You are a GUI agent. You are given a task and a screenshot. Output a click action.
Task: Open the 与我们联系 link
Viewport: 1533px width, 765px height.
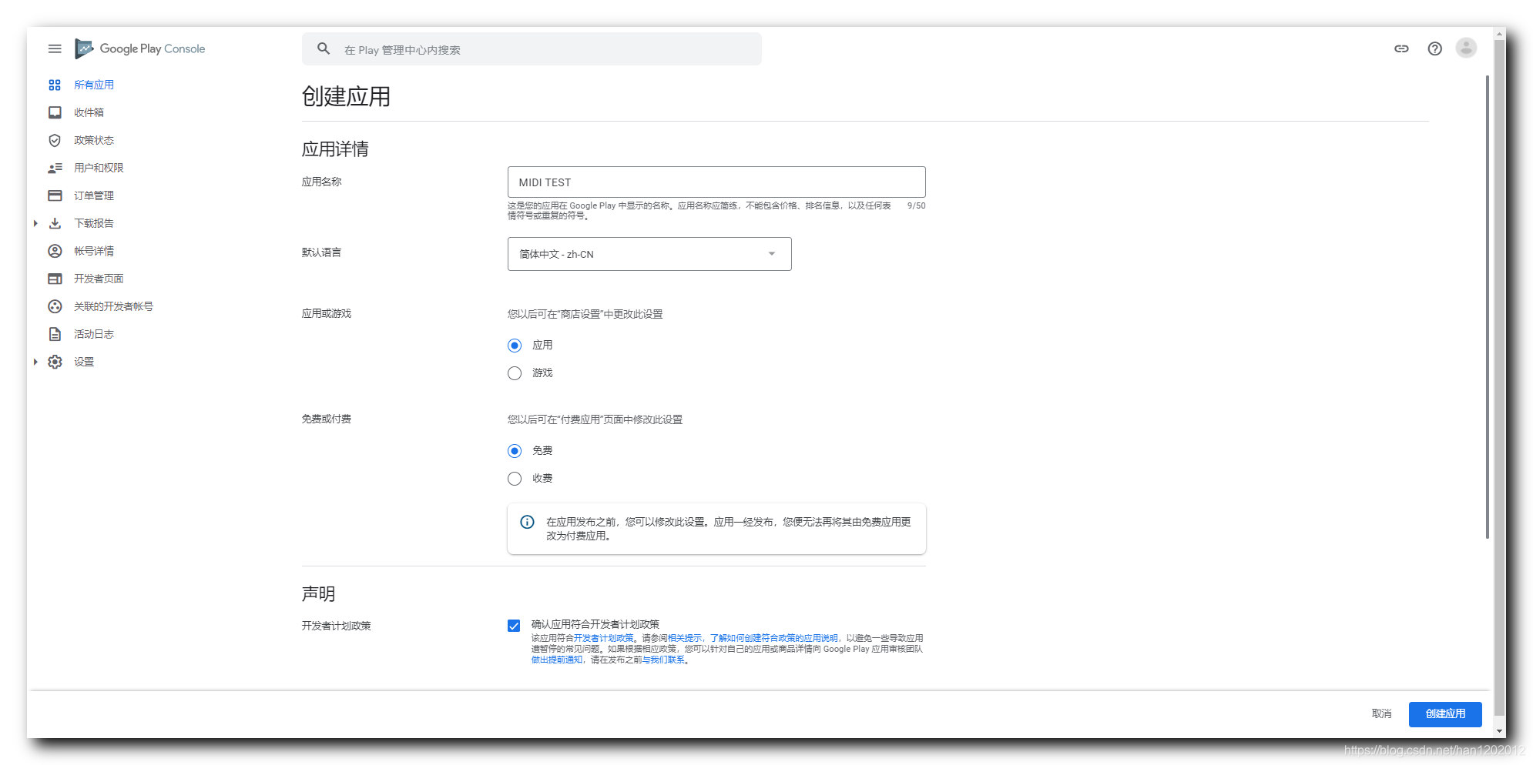(663, 660)
